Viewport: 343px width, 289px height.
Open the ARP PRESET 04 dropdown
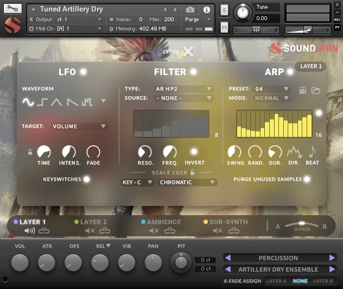point(272,89)
